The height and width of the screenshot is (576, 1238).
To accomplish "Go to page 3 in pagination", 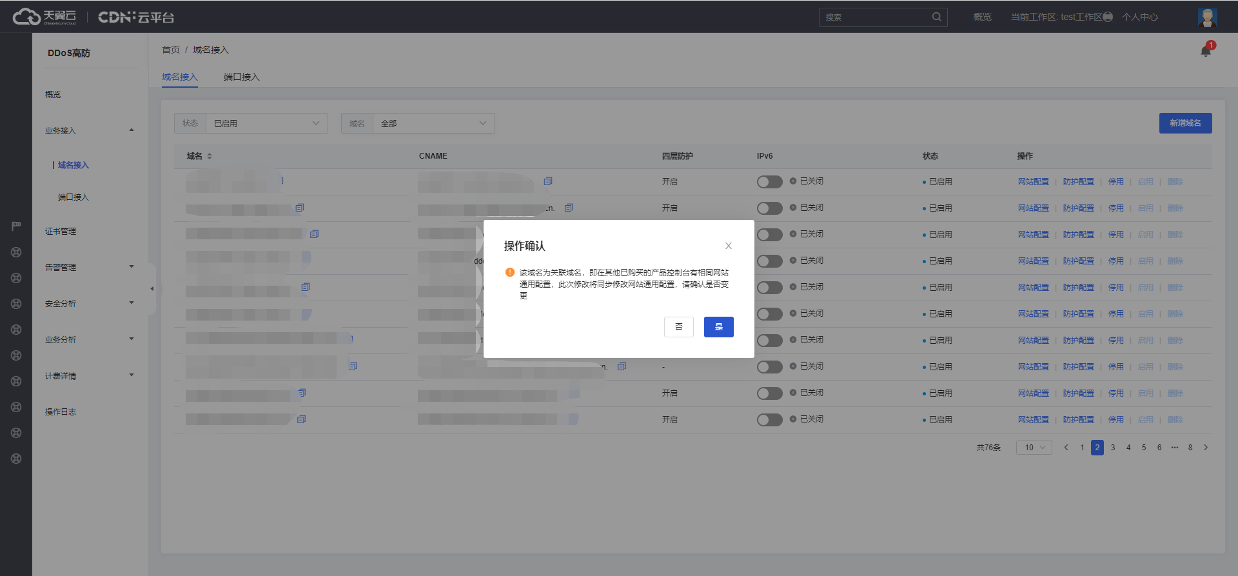I will click(1113, 448).
